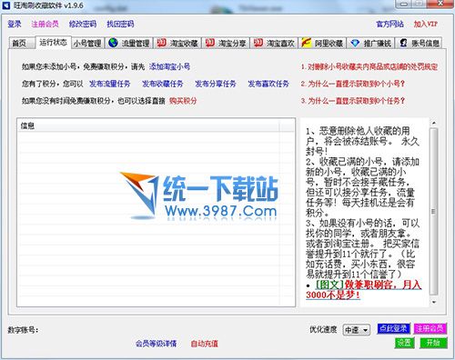Open the 修改密码 link
The image size is (455, 360).
pos(83,24)
